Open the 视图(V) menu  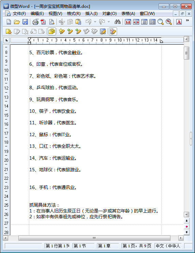[55, 14]
